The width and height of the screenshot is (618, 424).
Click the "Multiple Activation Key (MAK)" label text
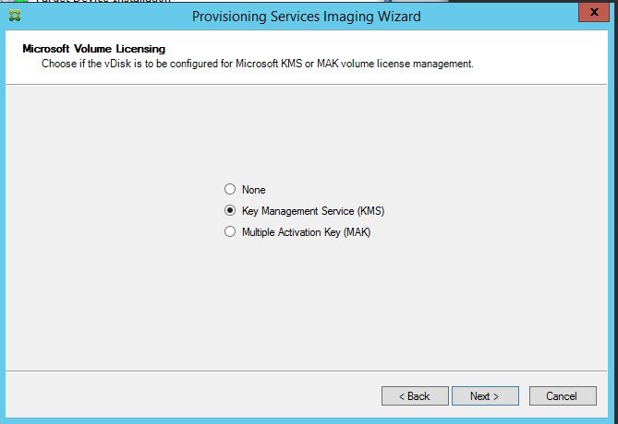[305, 233]
